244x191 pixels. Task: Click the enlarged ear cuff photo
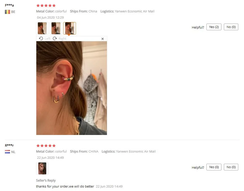tap(72, 88)
